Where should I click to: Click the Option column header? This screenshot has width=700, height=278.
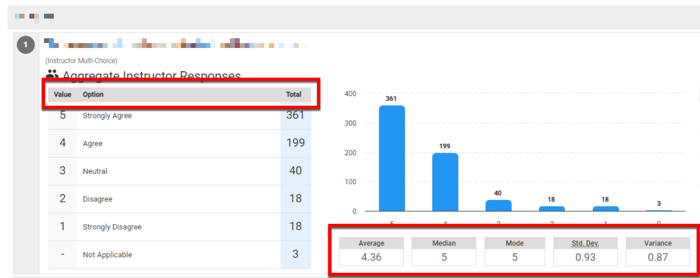pyautogui.click(x=93, y=94)
